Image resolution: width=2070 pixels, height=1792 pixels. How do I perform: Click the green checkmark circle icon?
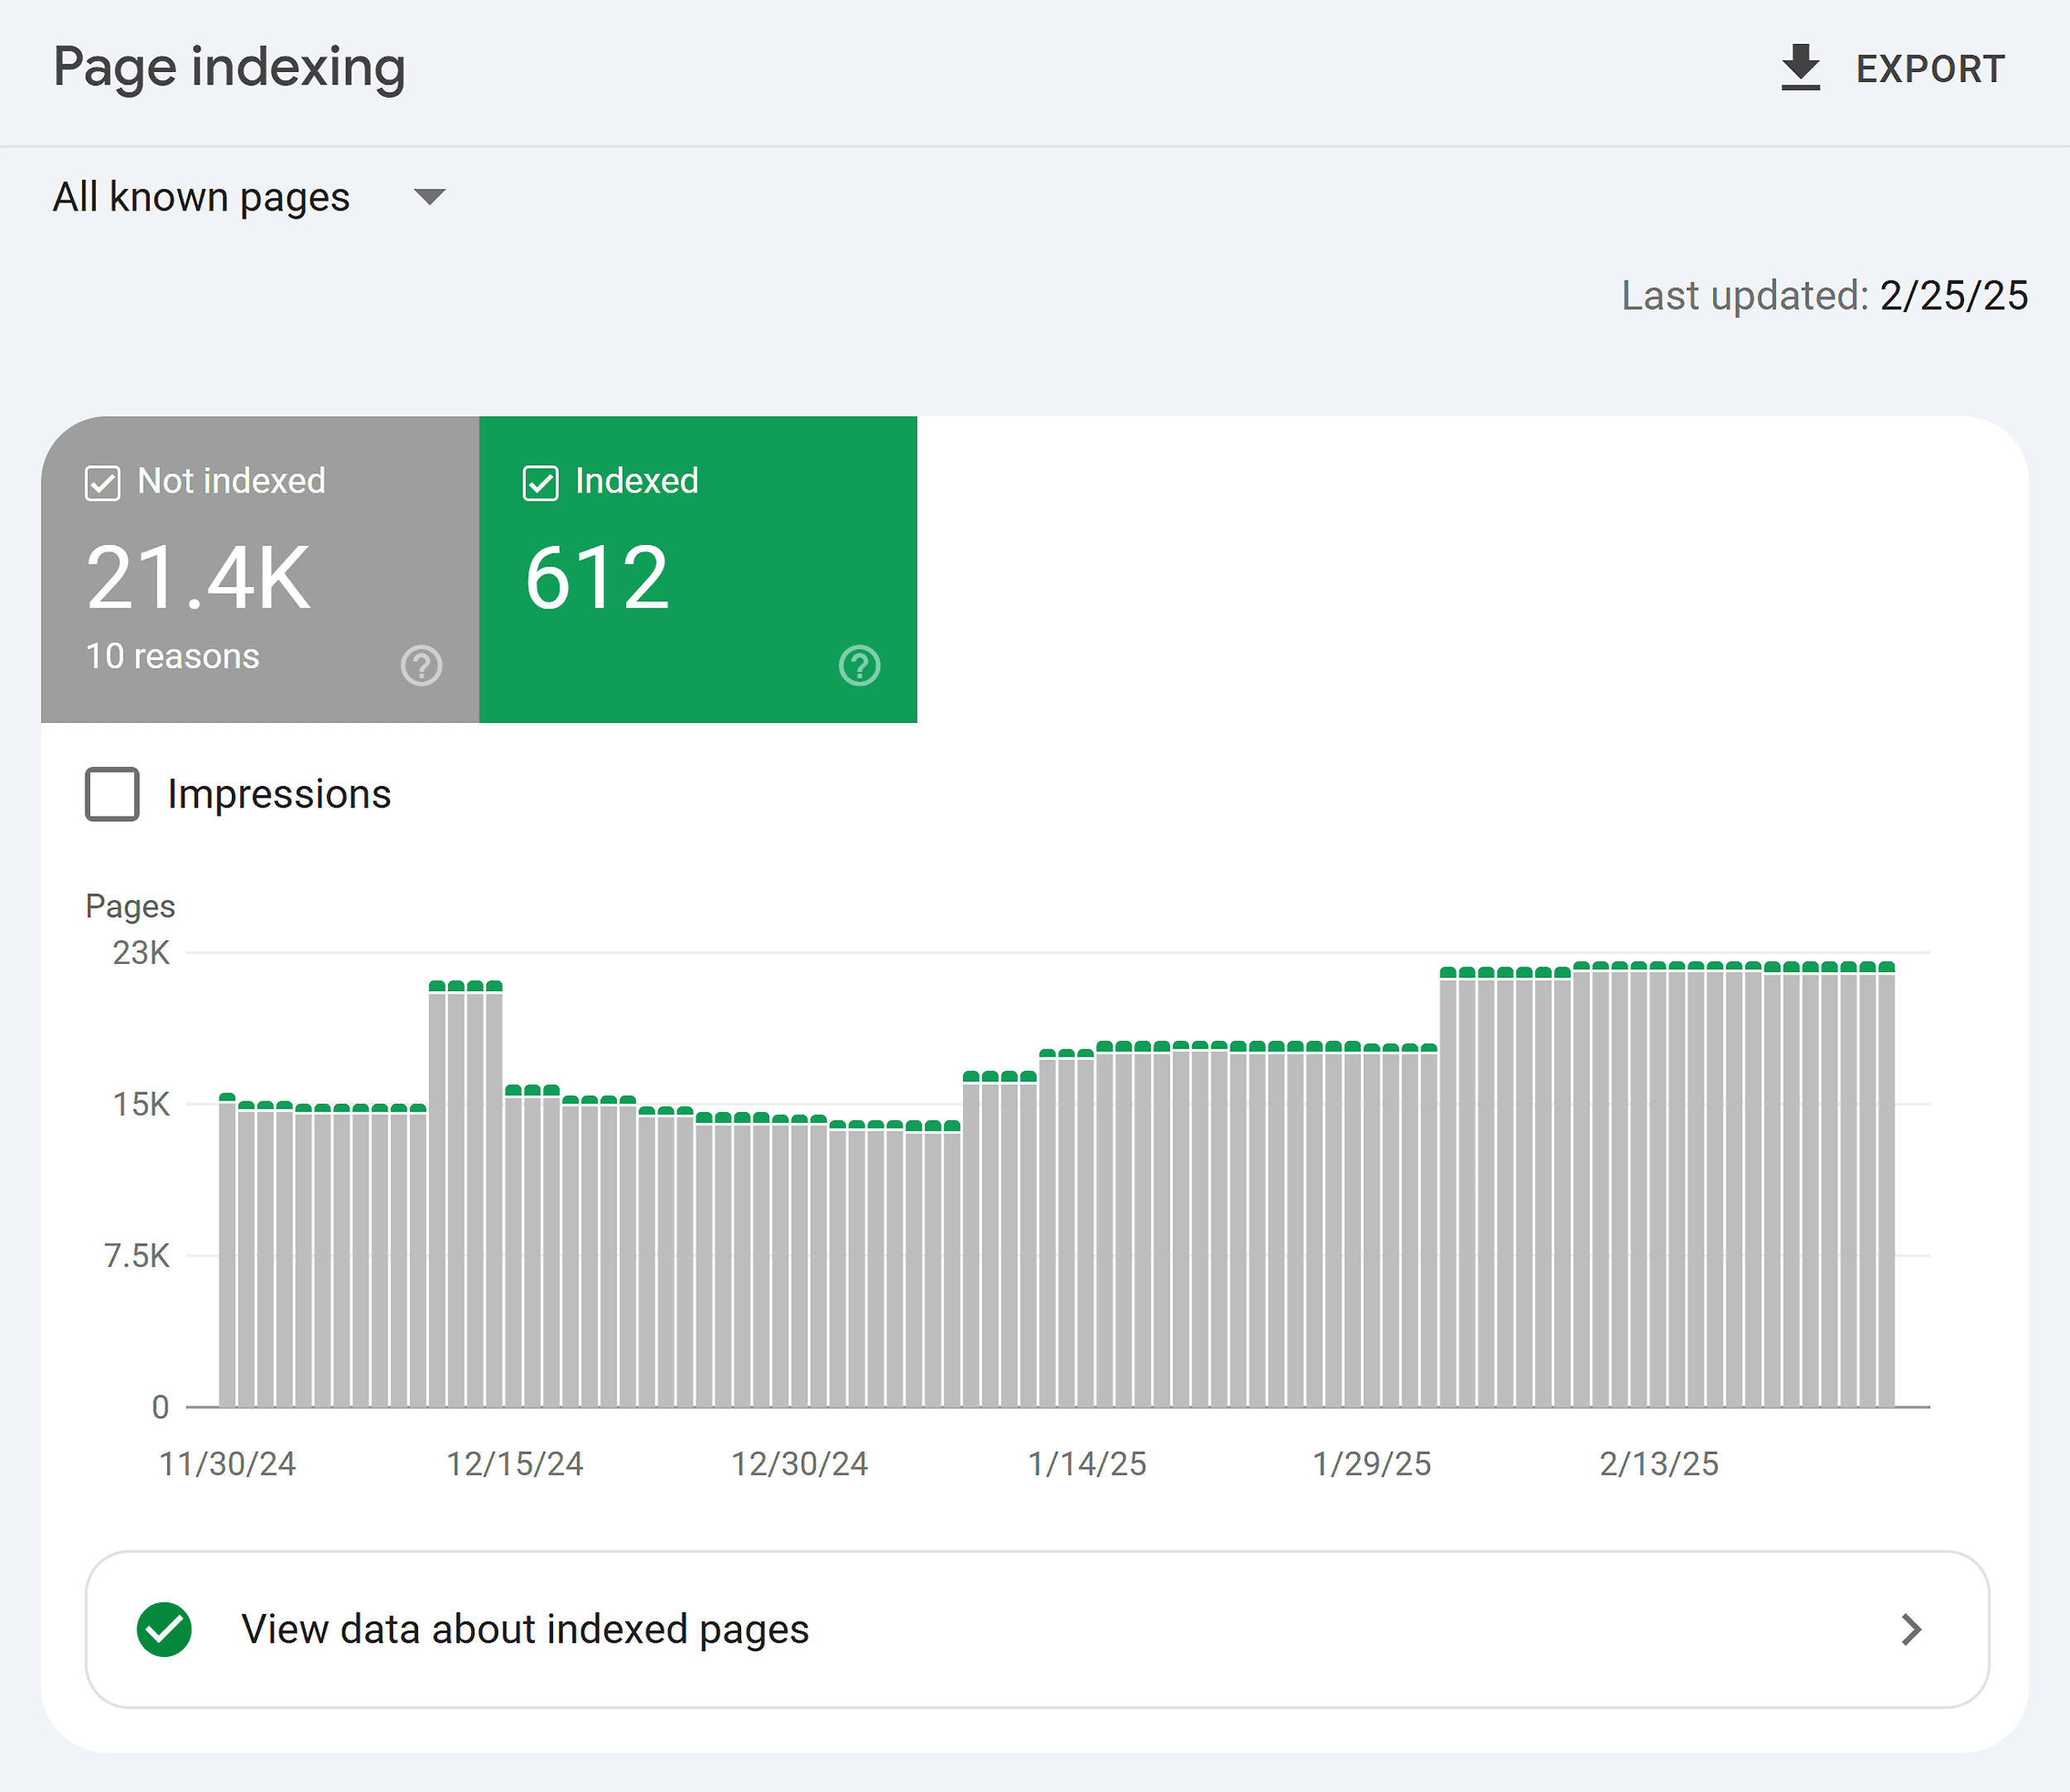click(166, 1630)
